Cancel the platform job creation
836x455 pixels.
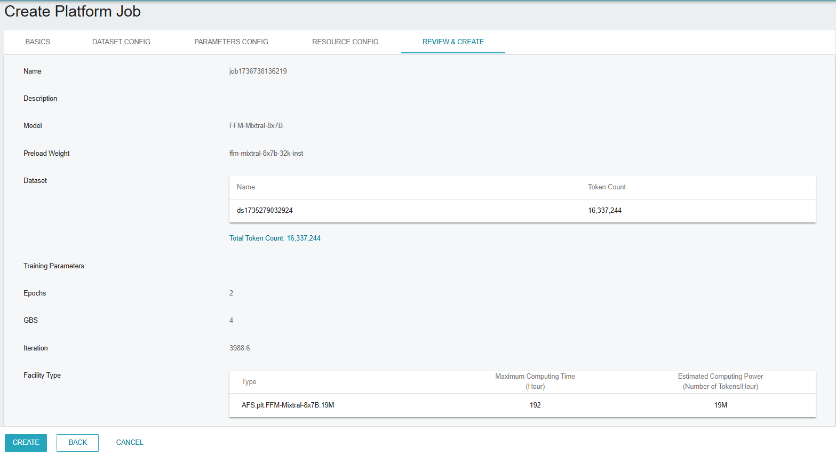(130, 443)
